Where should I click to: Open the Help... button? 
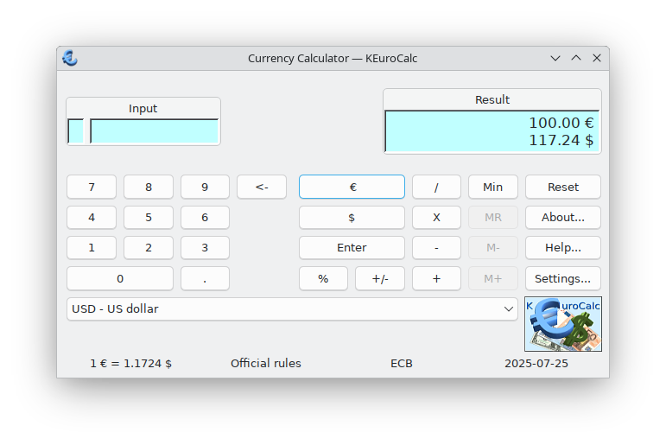coord(562,248)
